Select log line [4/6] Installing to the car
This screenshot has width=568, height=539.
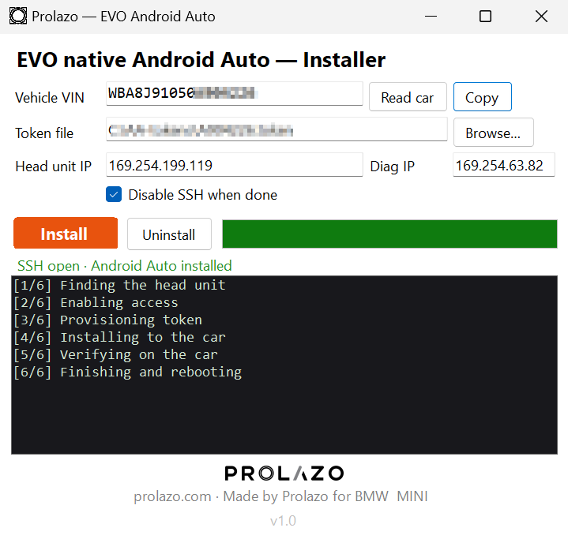point(119,338)
